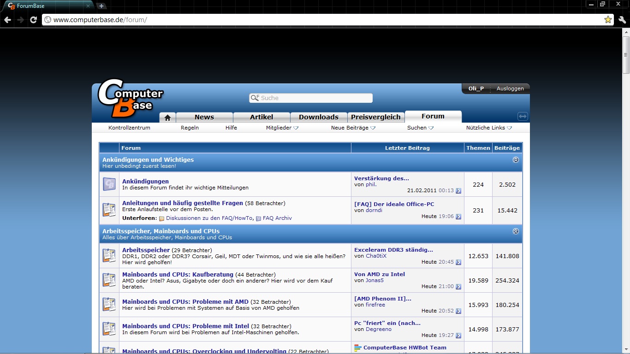Open the FAQ Archiv subforum
630x354 pixels.
[277, 218]
